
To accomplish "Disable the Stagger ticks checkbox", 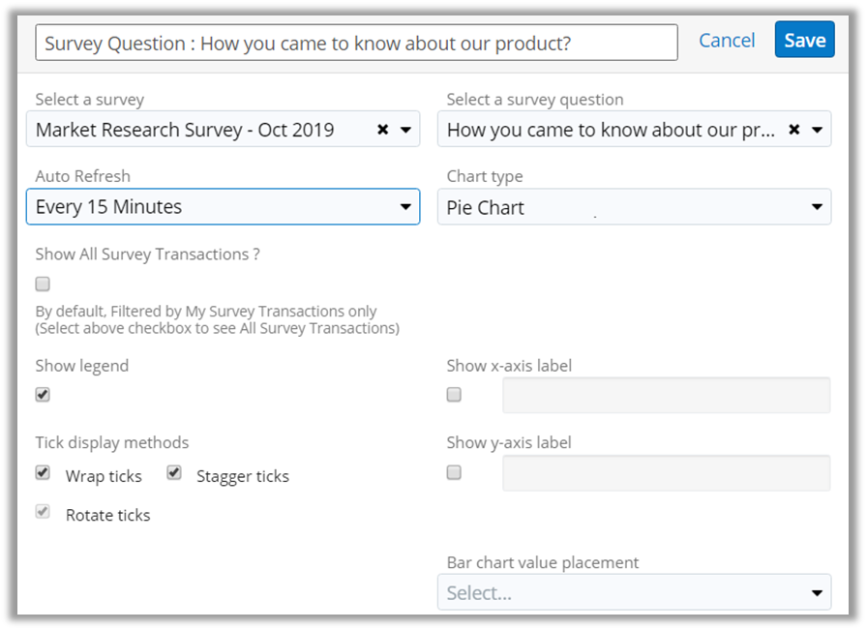I will [x=174, y=473].
